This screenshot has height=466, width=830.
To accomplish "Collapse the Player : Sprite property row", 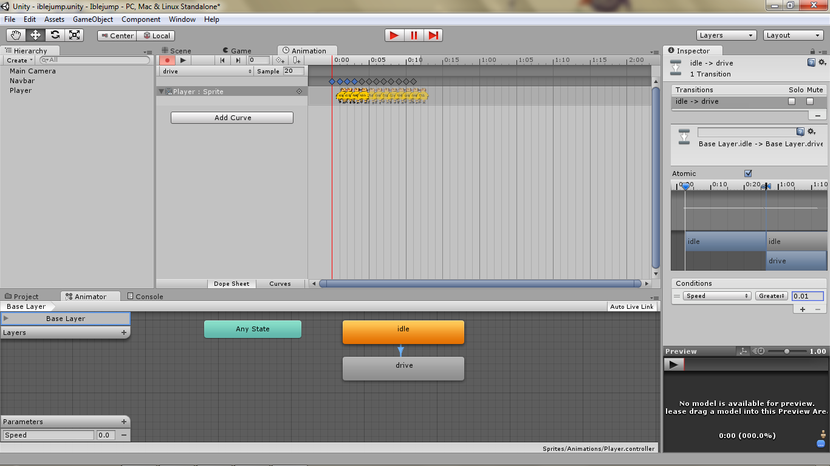I will click(x=162, y=92).
